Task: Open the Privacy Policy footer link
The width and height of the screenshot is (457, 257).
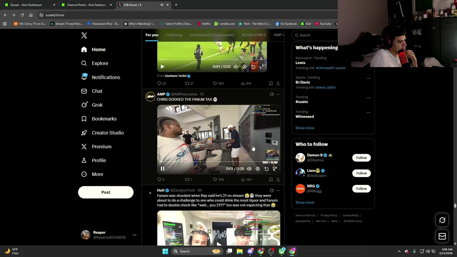Action: 329,216
